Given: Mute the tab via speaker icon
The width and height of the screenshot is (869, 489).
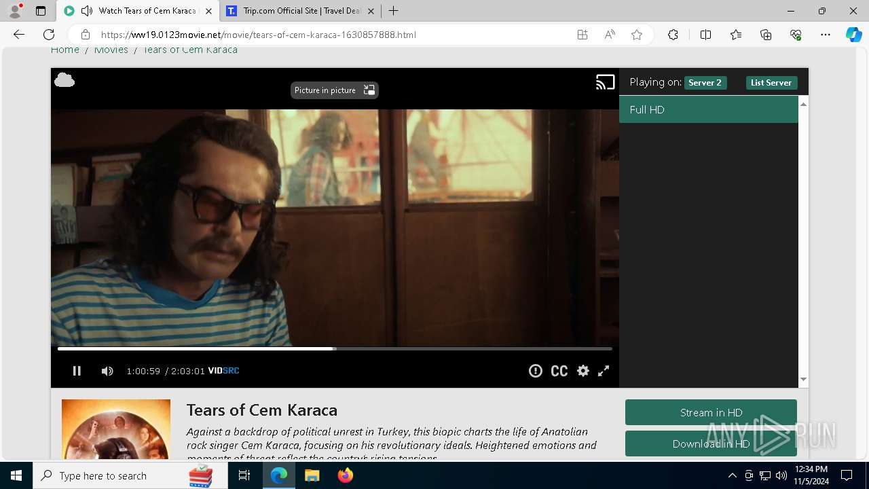Looking at the screenshot, I should pos(86,11).
